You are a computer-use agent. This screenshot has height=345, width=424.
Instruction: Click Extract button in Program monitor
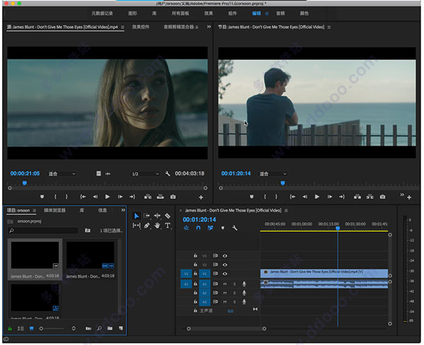coord(370,197)
